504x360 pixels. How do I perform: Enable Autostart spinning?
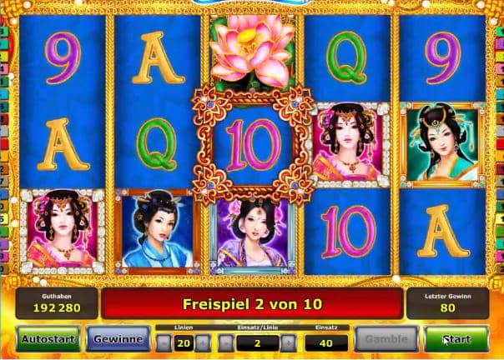coord(48,339)
